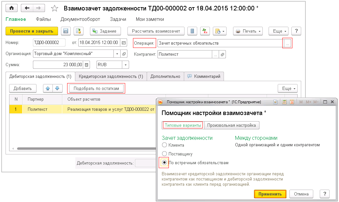Switch to the Произвольная настройка toggle

pyautogui.click(x=231, y=125)
